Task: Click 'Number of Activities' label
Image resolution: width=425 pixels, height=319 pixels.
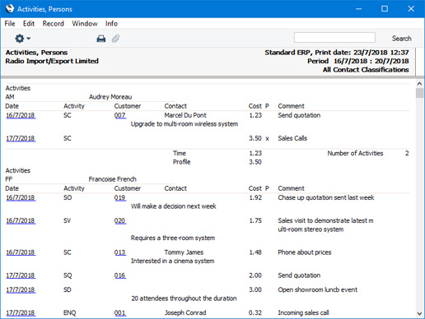Action: (355, 153)
